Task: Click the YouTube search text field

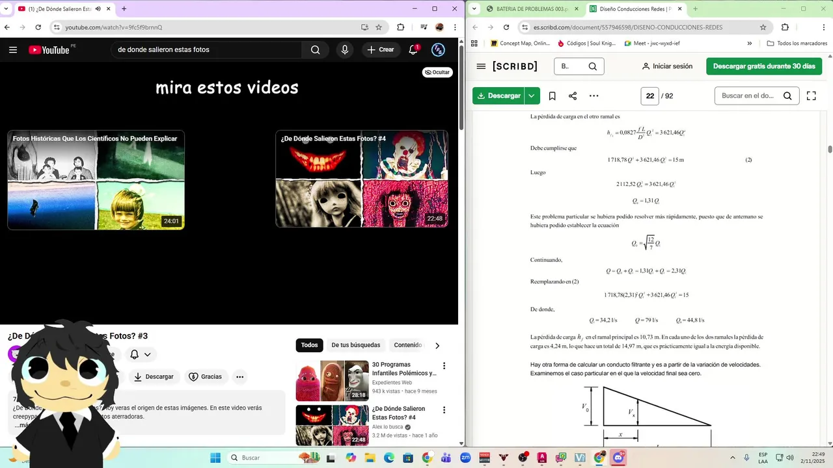Action: (206, 49)
